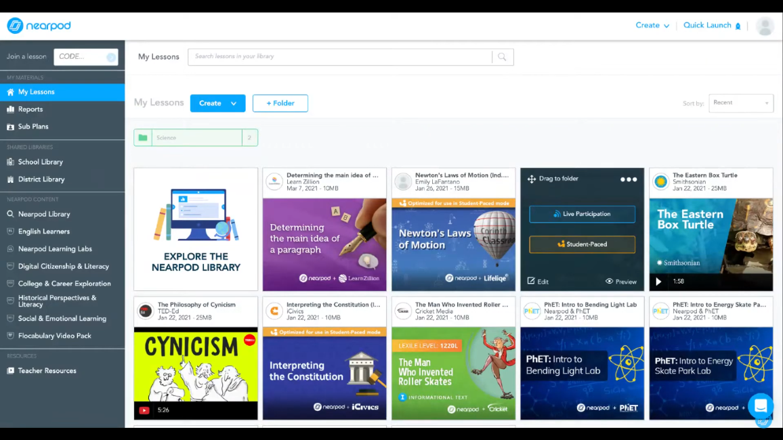Click the YouTube icon on Cynicism lesson
Image resolution: width=783 pixels, height=440 pixels.
[144, 410]
